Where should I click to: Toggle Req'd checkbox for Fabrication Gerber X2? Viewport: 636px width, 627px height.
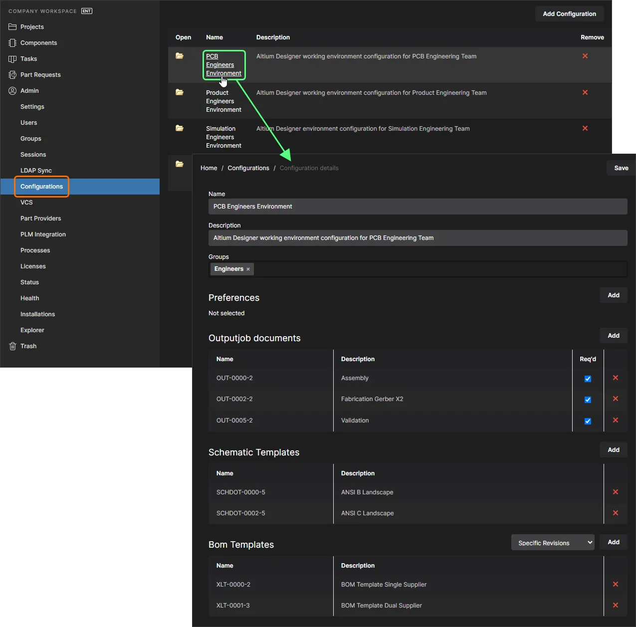(588, 400)
